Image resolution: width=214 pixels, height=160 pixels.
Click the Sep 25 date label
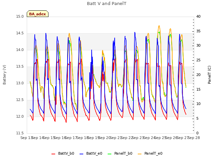coord(160,138)
